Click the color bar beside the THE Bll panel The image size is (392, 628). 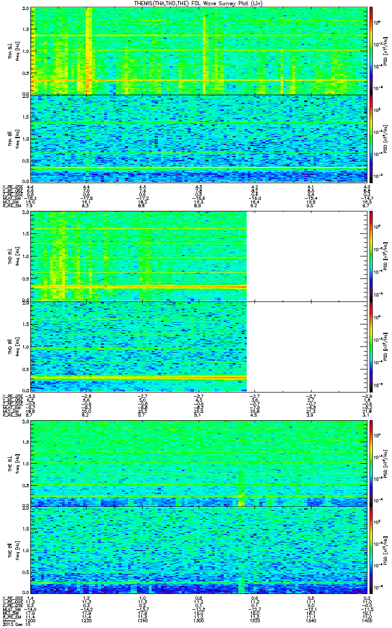pyautogui.click(x=371, y=550)
